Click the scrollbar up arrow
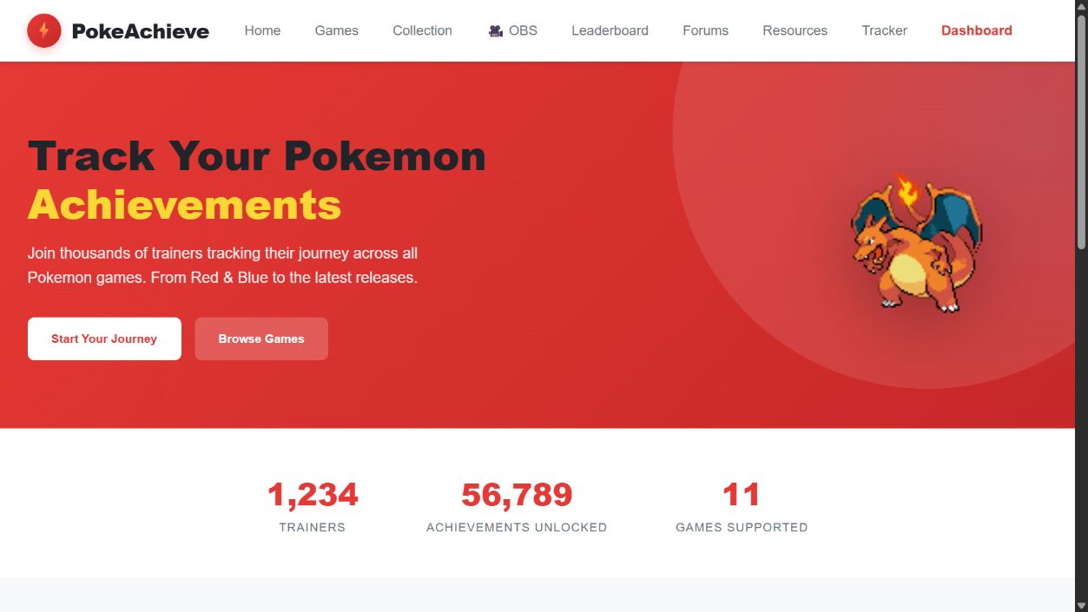1088x612 pixels. (1081, 7)
